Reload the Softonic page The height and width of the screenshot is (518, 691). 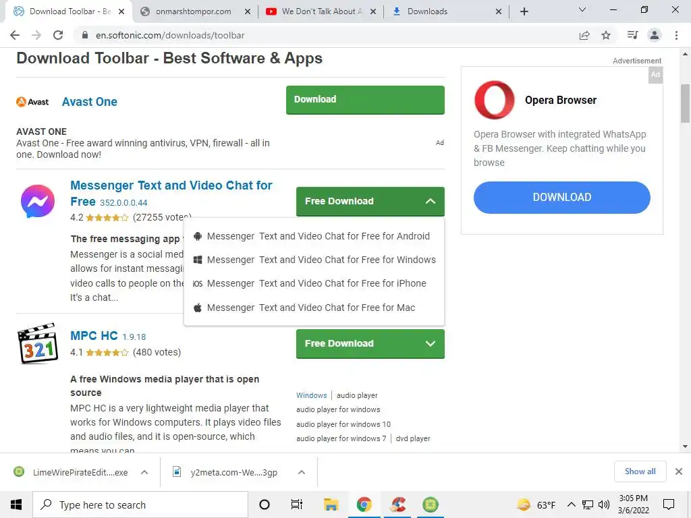pos(58,35)
